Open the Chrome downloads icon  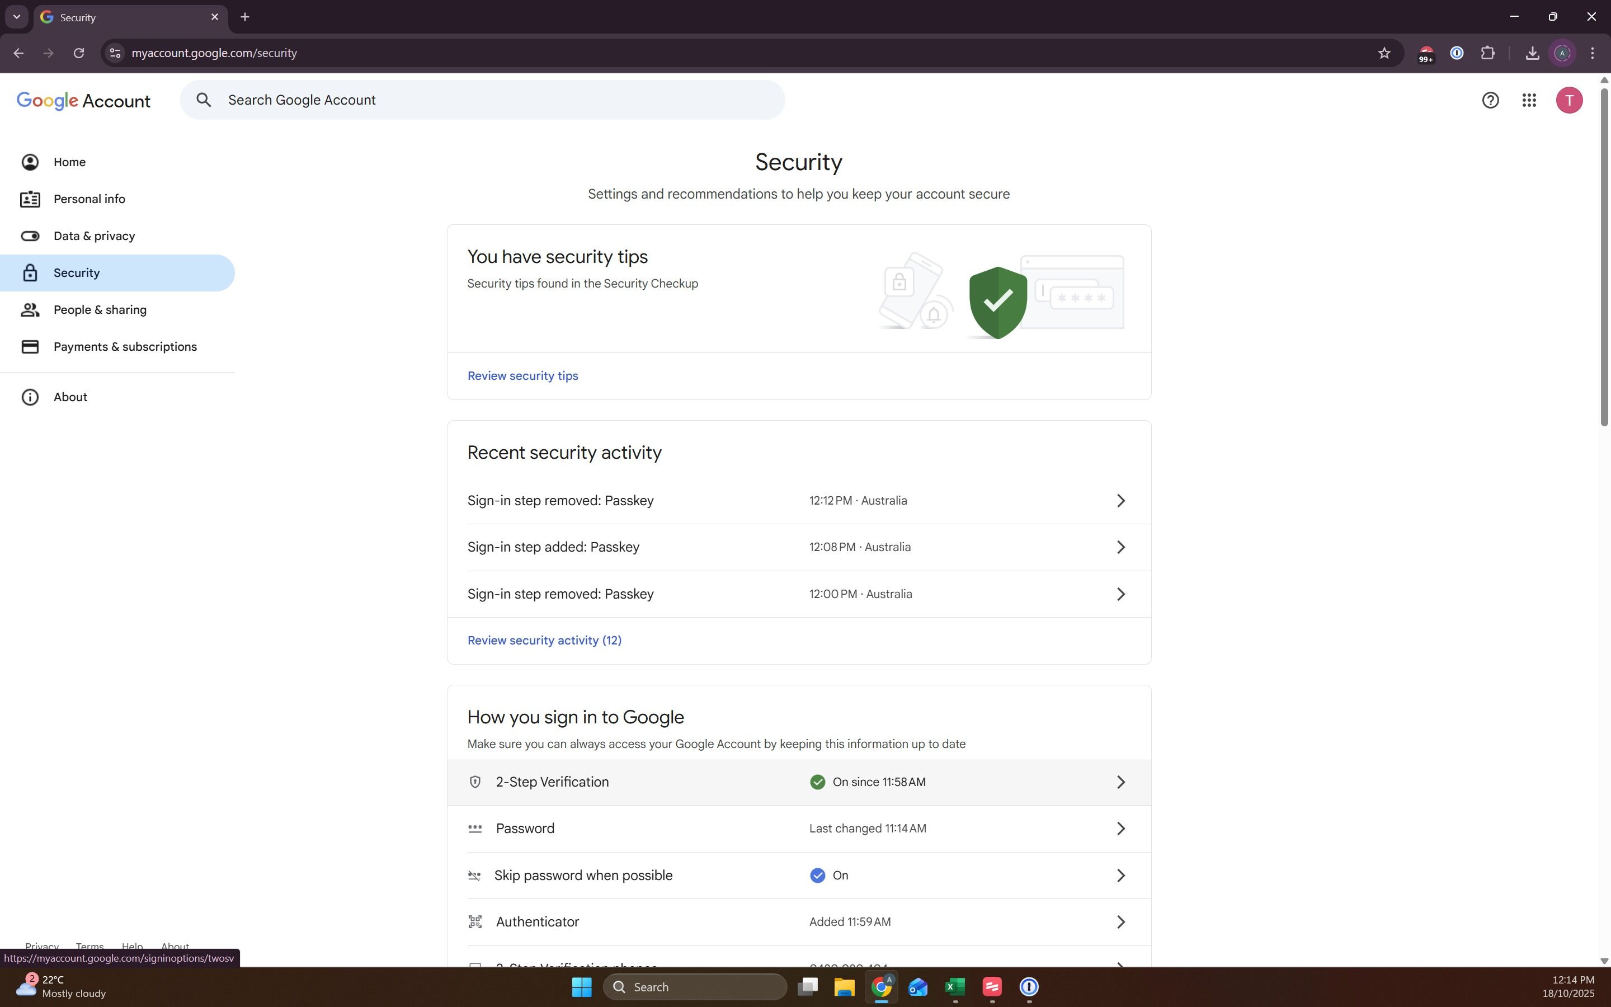[x=1532, y=53]
